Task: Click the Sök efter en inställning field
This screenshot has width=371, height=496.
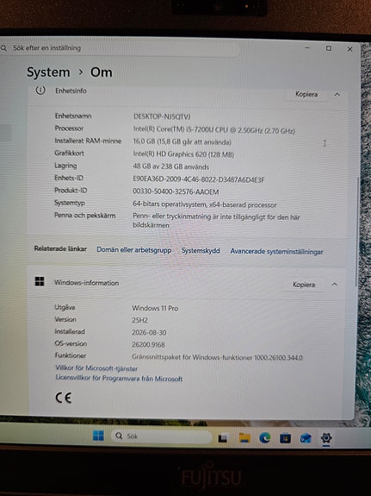Action: 120,48
